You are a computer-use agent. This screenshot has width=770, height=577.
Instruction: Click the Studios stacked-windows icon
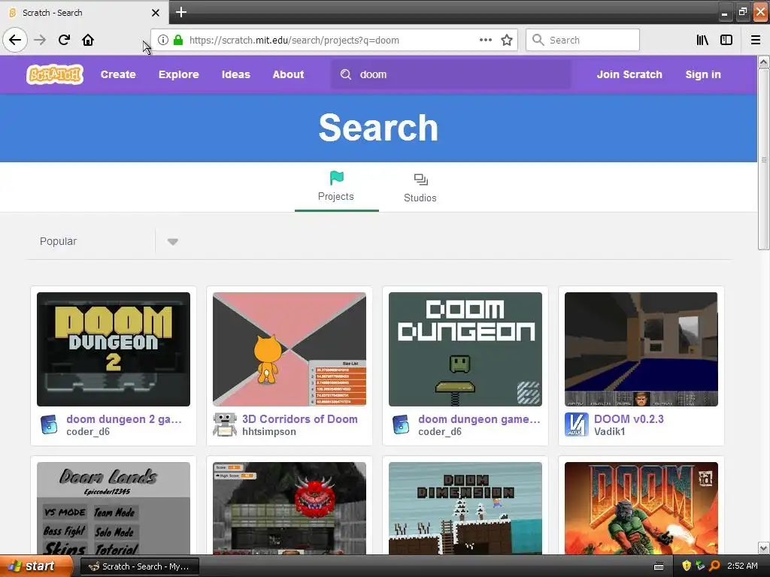pos(420,180)
